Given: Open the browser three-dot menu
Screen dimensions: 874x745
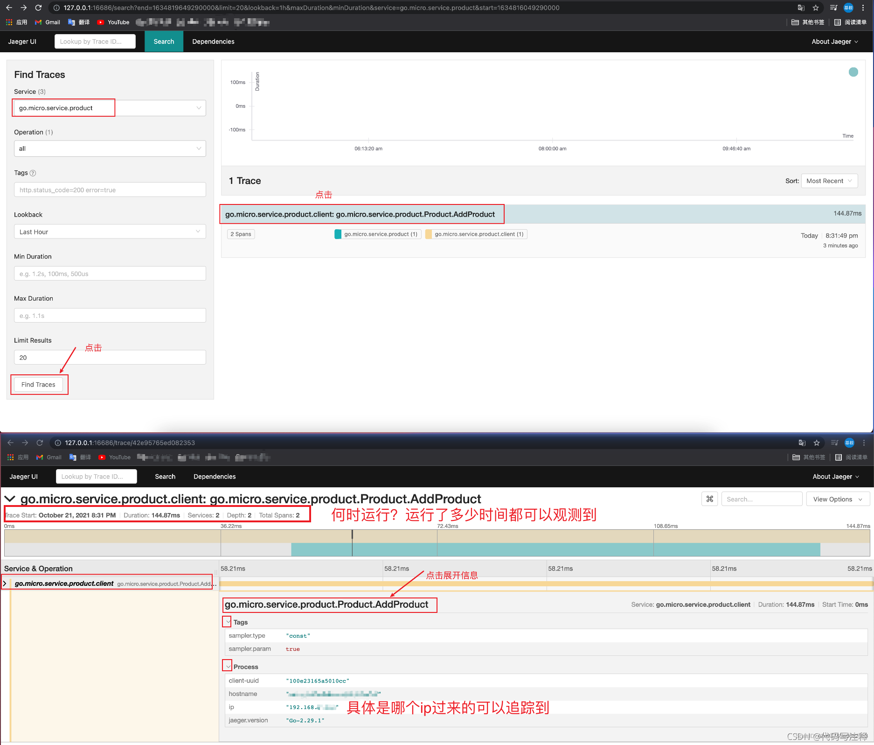Looking at the screenshot, I should tap(864, 7).
